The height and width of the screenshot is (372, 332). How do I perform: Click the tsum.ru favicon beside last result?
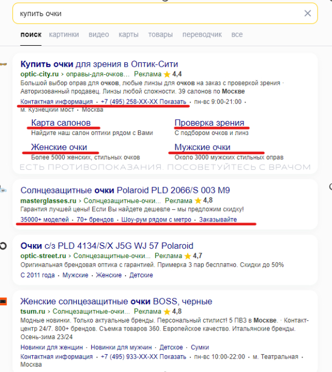pyautogui.click(x=3, y=302)
